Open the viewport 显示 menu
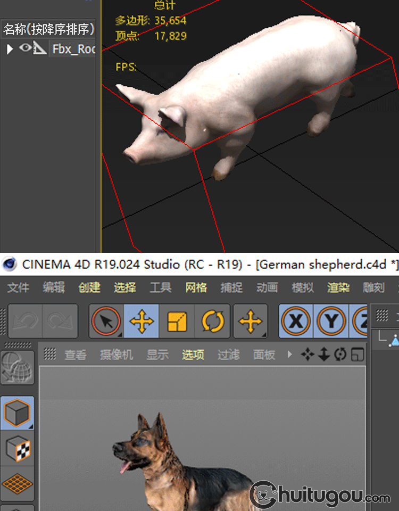399x511 pixels. 157,355
